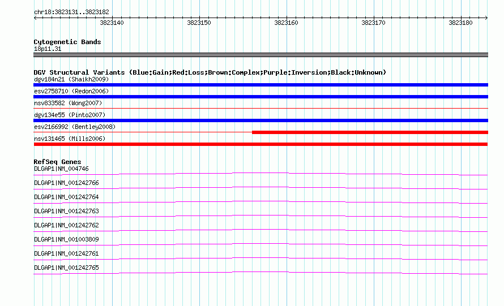
Task: Click the magenta intron line of NM_004746
Action: pyautogui.click(x=260, y=174)
